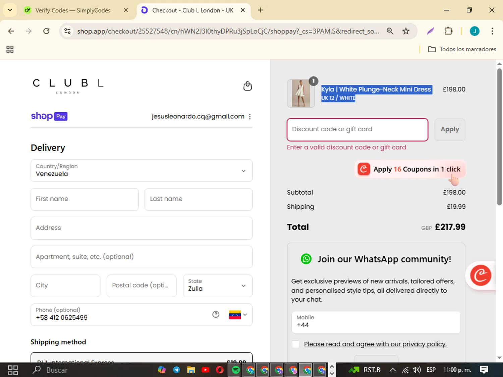Focus the Last name field
Screen dimensions: 503x377
pos(199,199)
